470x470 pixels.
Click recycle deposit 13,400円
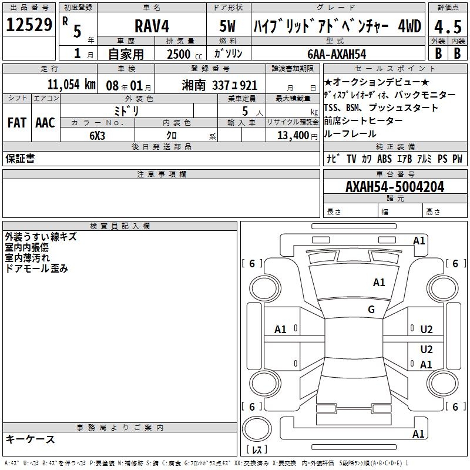pos(297,136)
